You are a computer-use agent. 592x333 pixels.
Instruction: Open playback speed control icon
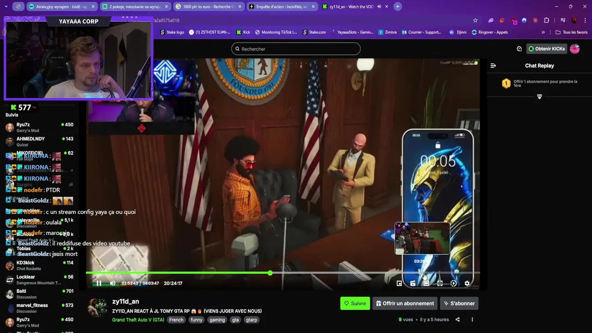(x=453, y=283)
